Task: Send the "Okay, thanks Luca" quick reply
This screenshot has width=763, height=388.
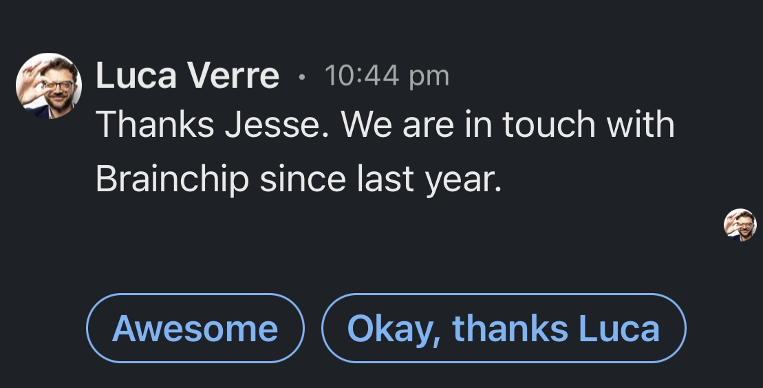Action: (x=504, y=328)
